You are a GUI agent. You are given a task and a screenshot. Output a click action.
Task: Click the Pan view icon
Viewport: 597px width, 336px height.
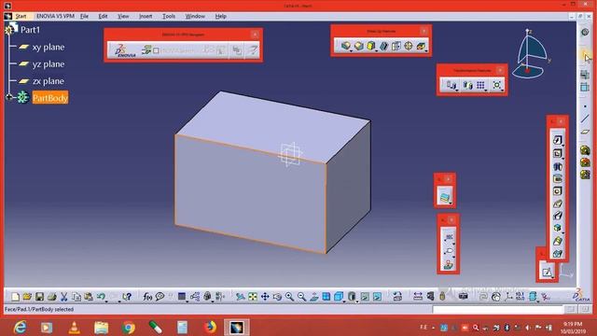pos(265,297)
